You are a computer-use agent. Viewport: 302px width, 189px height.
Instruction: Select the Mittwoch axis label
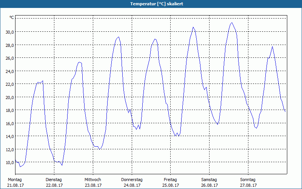coord(92,180)
